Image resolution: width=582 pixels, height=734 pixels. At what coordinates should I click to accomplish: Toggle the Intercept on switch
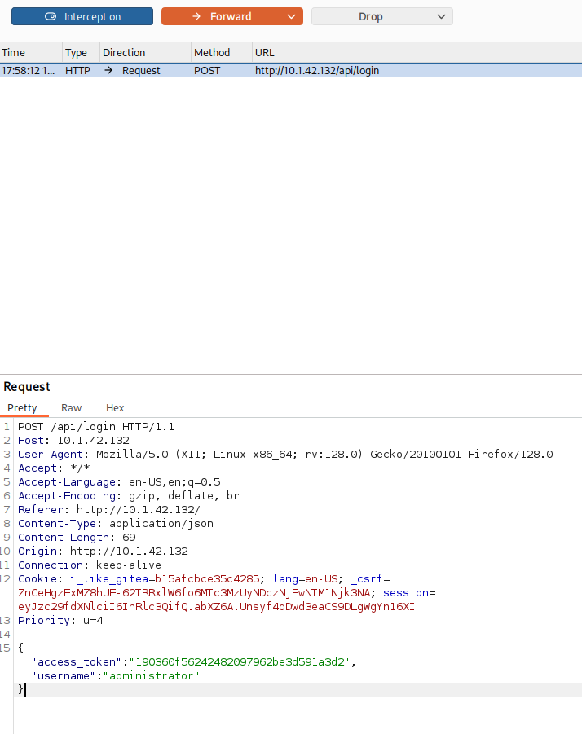click(82, 16)
